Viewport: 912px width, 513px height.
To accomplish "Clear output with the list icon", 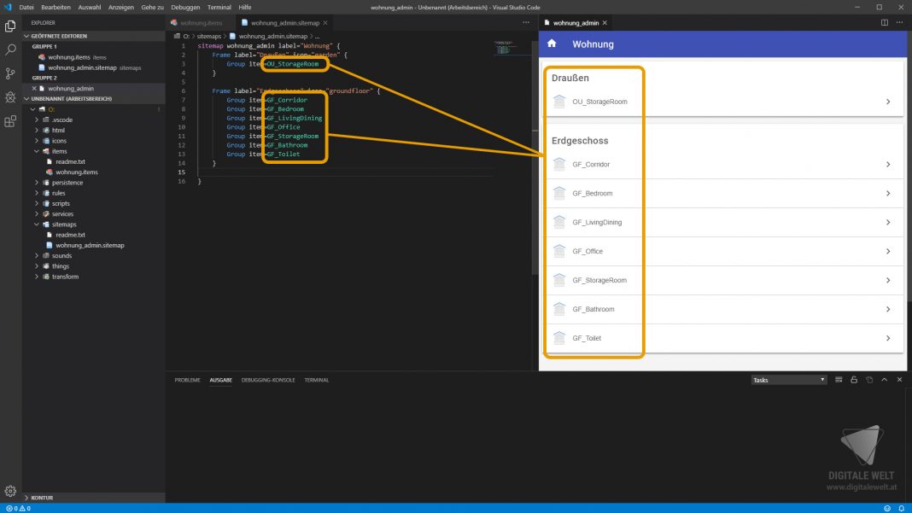I will (839, 380).
